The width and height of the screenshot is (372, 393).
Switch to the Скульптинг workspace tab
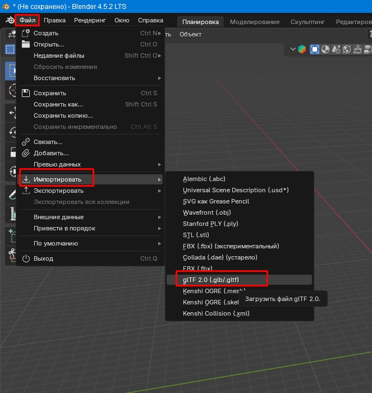(307, 22)
